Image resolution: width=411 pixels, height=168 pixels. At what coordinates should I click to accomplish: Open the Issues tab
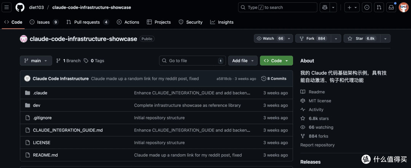(44, 22)
